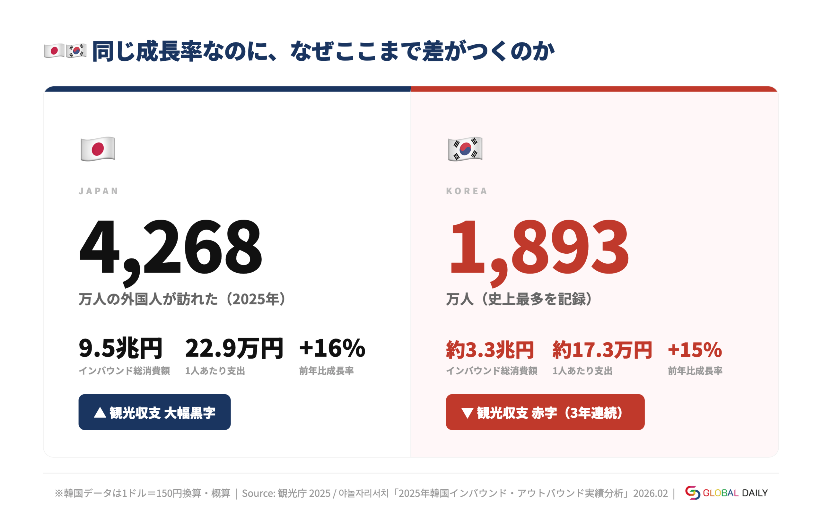Click the up triangle in the navy badge
Screen dimensions: 822x524
coord(100,412)
